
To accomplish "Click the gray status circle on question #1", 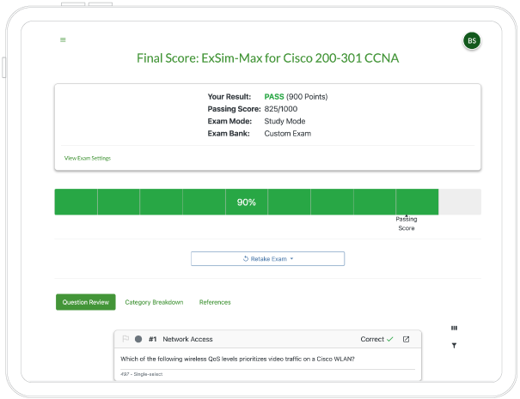I will tap(138, 339).
